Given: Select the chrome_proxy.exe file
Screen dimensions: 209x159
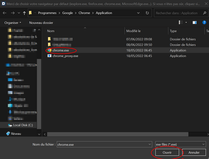Looking at the screenshot, I should click(x=65, y=56).
